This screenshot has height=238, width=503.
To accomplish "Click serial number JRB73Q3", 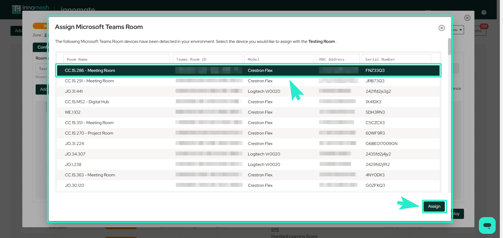I will pos(375,81).
